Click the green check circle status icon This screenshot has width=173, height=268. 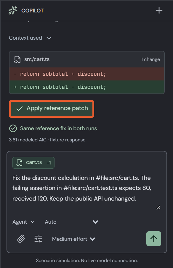[13, 128]
